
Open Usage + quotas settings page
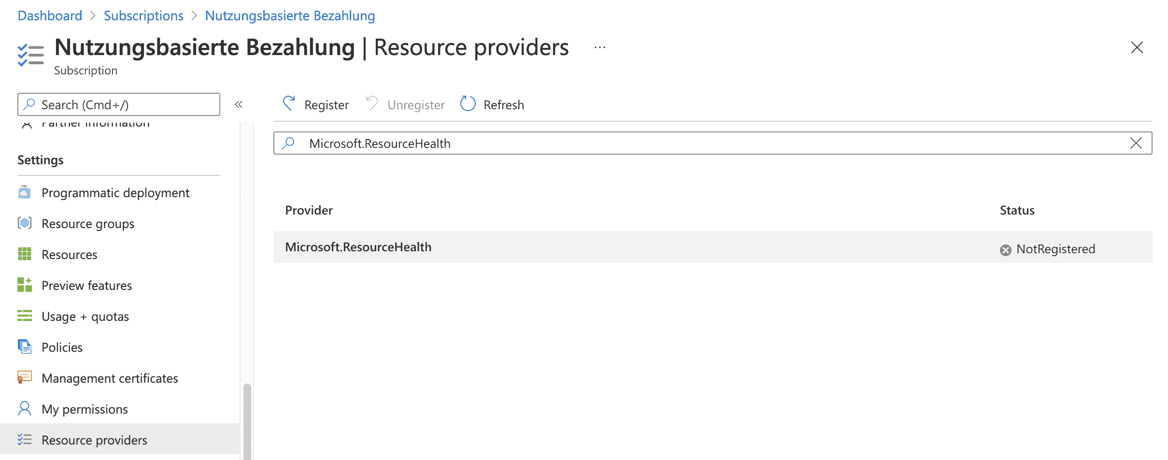tap(85, 316)
